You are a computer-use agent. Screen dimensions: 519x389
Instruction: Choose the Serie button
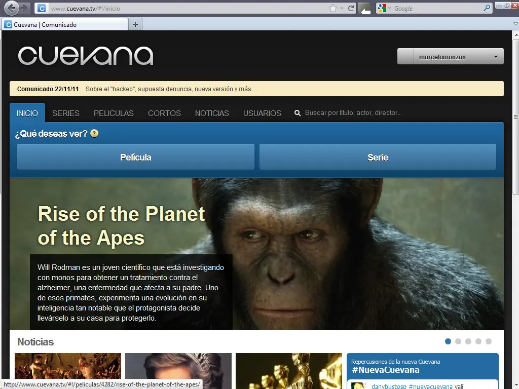378,157
